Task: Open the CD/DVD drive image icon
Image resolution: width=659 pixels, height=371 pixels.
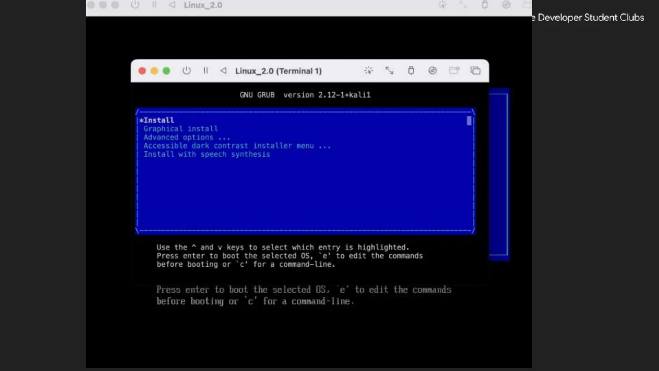Action: 432,71
